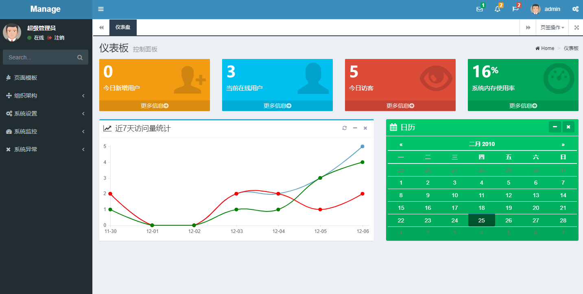Screen dimensions: 583x294
Task: Click the blue data point at 12-06
Action: click(362, 146)
